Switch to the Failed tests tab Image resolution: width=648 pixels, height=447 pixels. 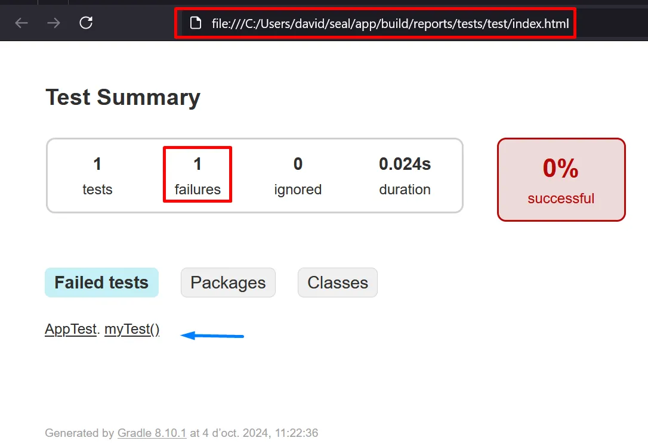(x=101, y=283)
